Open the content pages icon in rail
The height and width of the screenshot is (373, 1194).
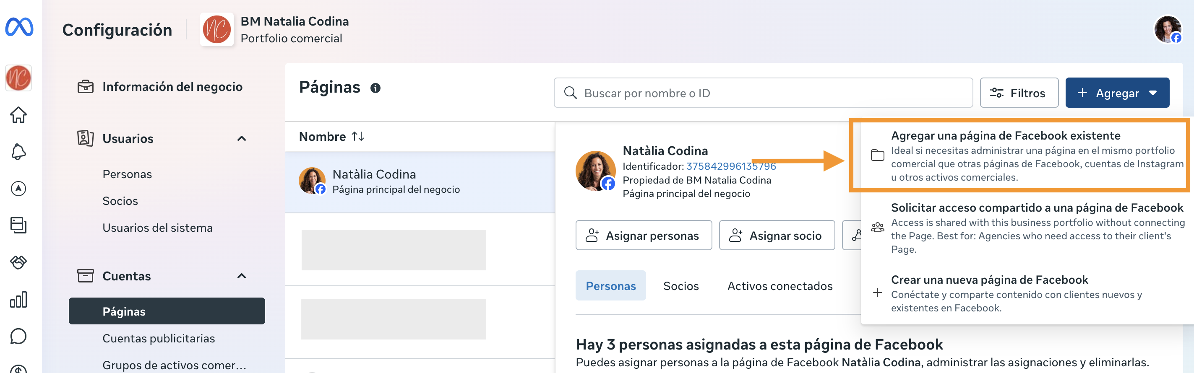(x=18, y=225)
